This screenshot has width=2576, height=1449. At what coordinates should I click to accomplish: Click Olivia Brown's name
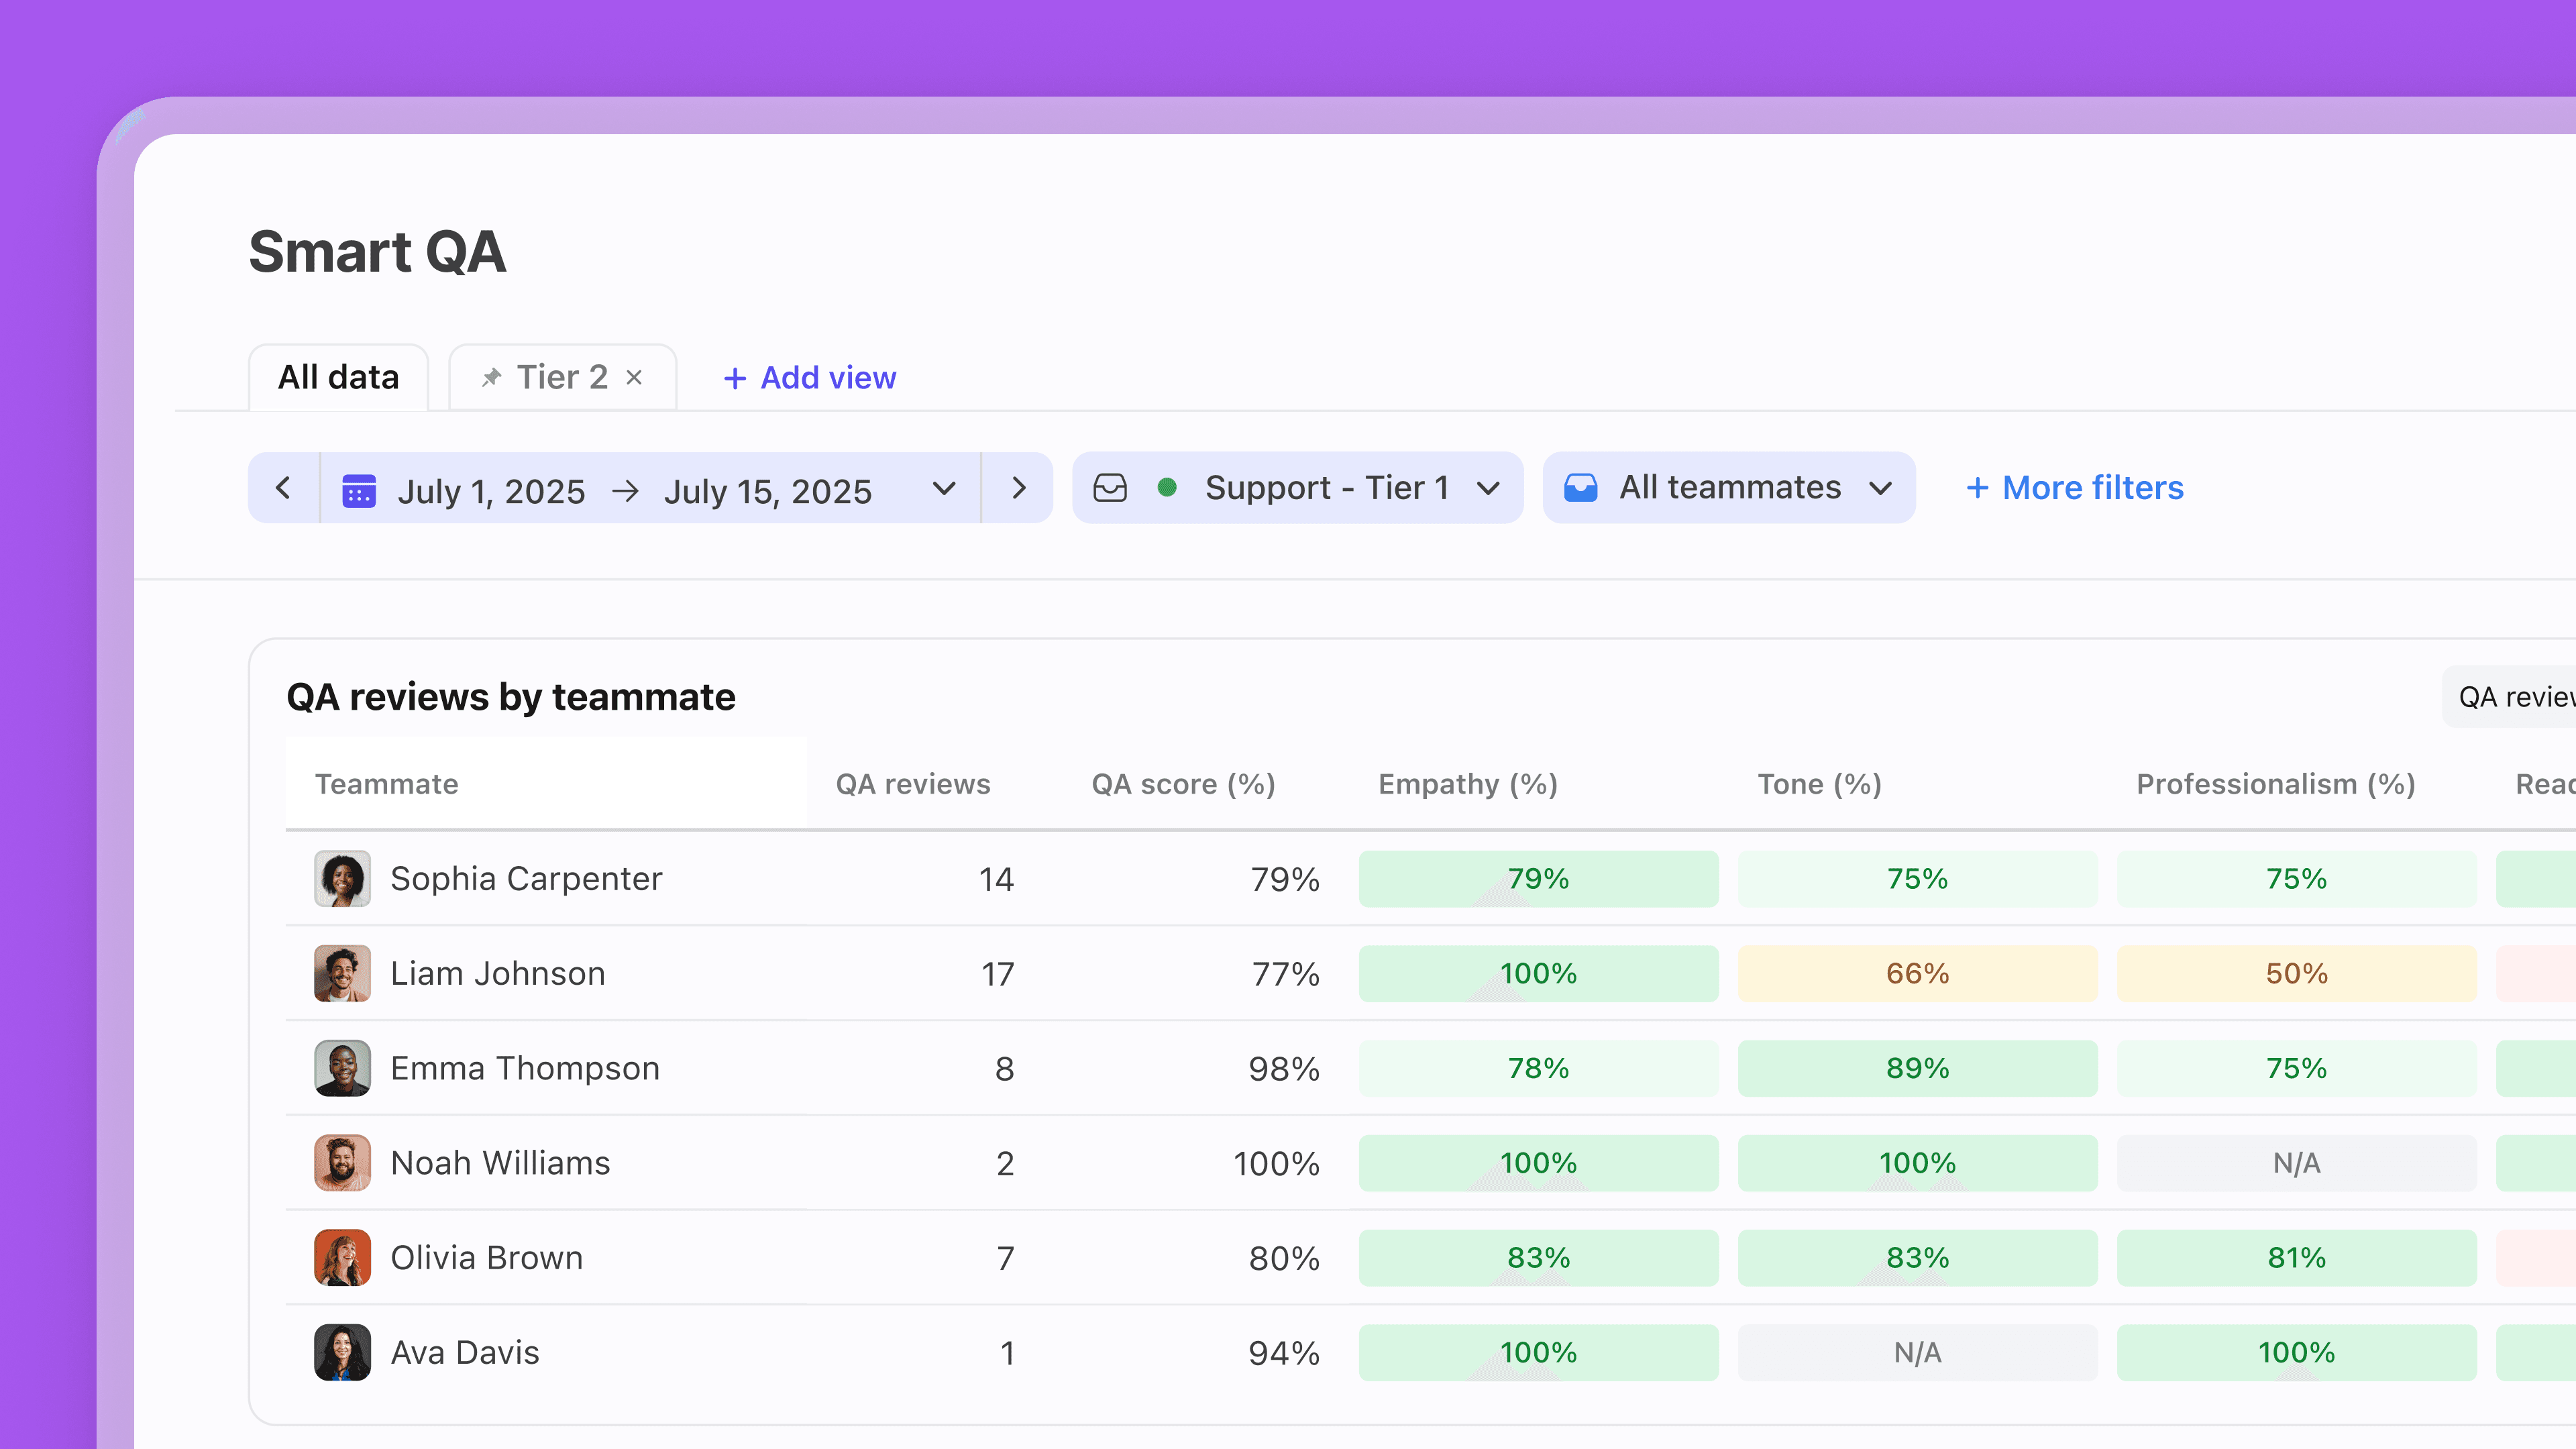(487, 1258)
